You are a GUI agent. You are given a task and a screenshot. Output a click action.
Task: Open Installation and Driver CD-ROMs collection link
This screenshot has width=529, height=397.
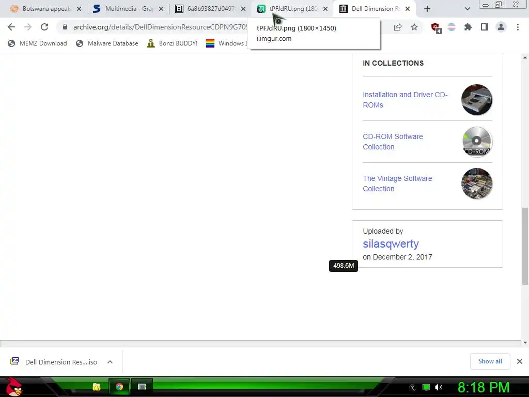(405, 100)
